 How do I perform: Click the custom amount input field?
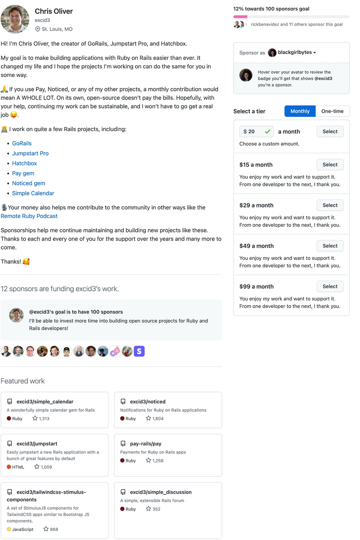click(255, 132)
